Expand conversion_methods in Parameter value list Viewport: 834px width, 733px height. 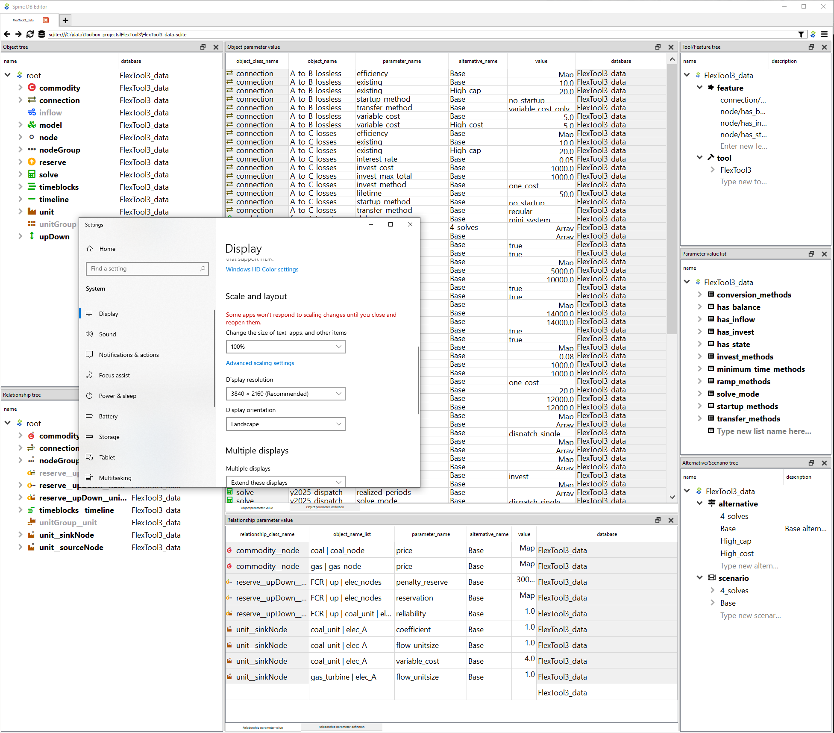(699, 294)
